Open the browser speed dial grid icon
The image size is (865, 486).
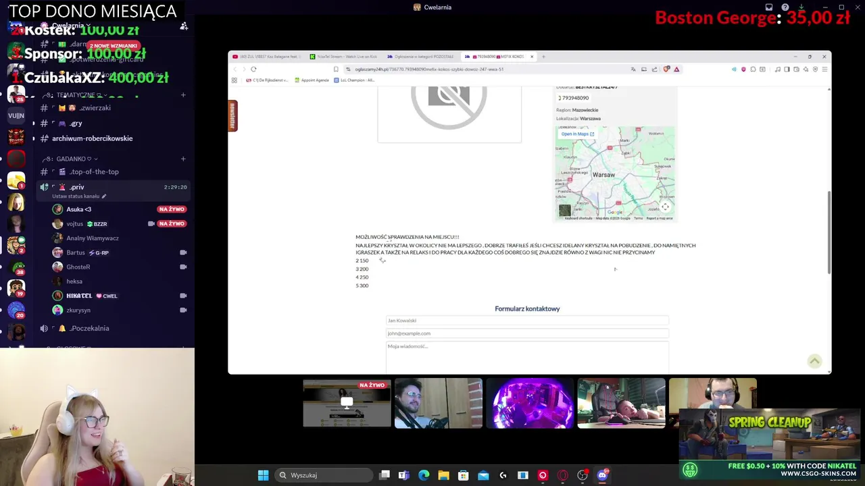[234, 80]
